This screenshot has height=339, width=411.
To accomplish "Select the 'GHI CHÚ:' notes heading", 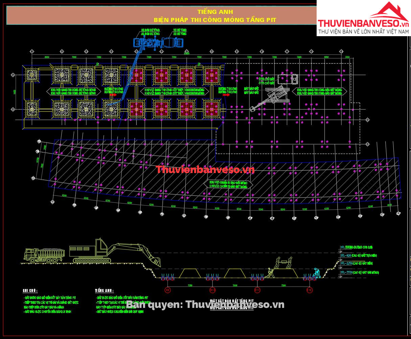I will coord(30,291).
